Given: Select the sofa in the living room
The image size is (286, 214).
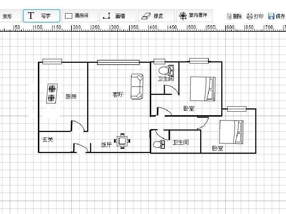Looking at the screenshot, I should (137, 87).
